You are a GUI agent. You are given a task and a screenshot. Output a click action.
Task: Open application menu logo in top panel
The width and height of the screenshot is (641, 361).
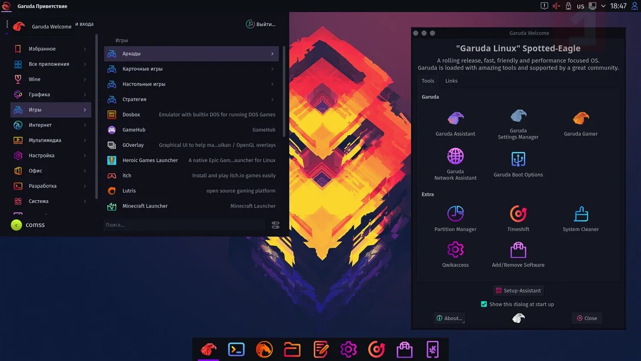6,6
